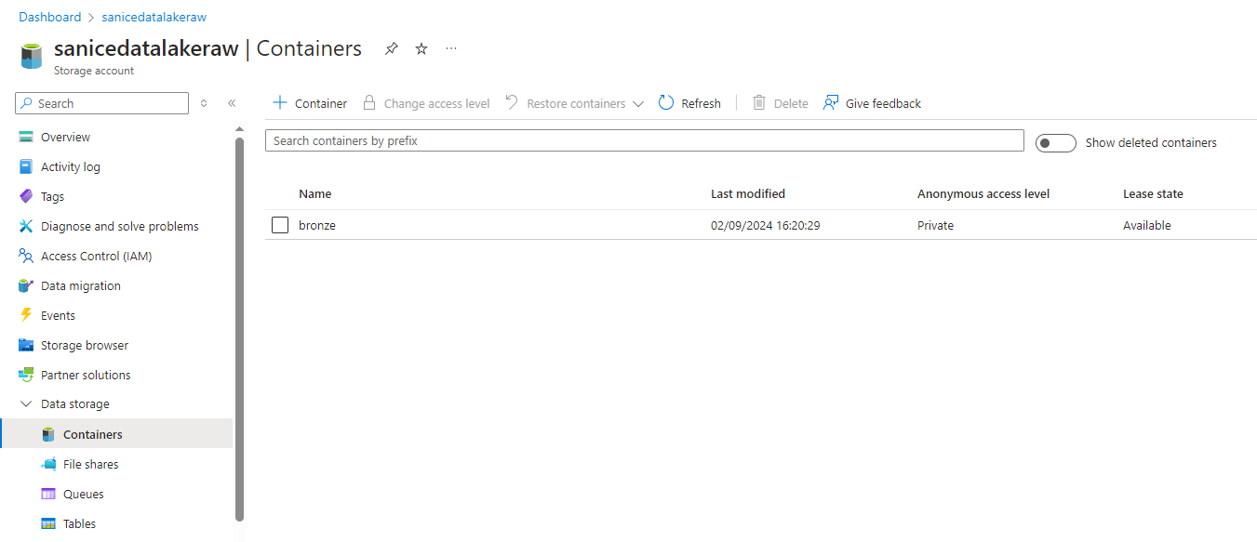Click the lock icon for Change access level
1257x542 pixels.
[x=369, y=102]
